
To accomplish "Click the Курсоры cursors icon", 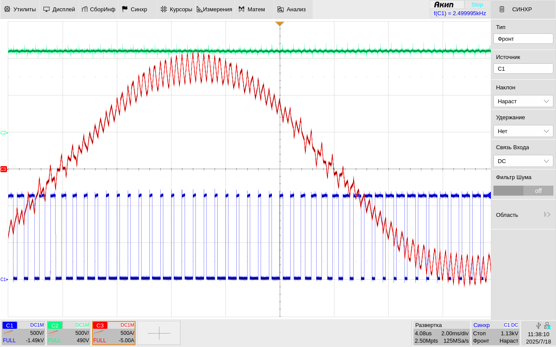I will (x=164, y=9).
